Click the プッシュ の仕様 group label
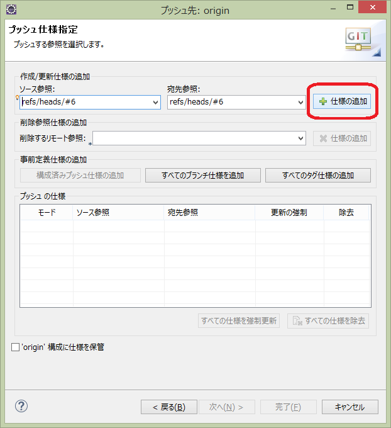This screenshot has height=428, width=391. tap(43, 196)
